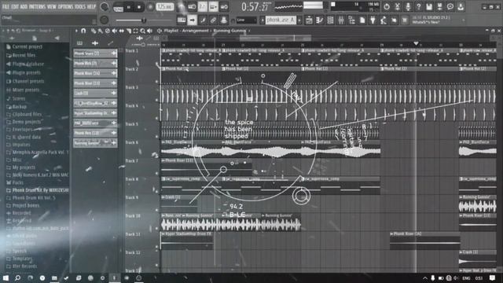Open the Piano roll view icon
Viewport: 503px width, 283px height.
[320, 20]
